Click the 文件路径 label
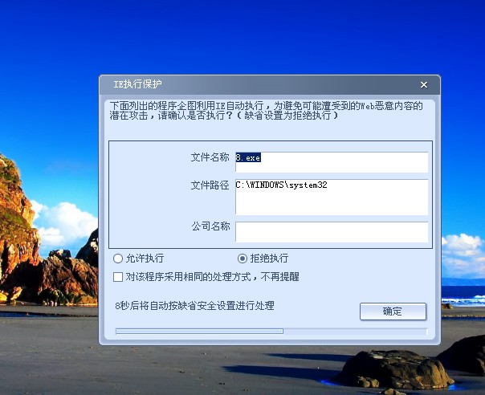The width and height of the screenshot is (485, 395). (x=210, y=185)
